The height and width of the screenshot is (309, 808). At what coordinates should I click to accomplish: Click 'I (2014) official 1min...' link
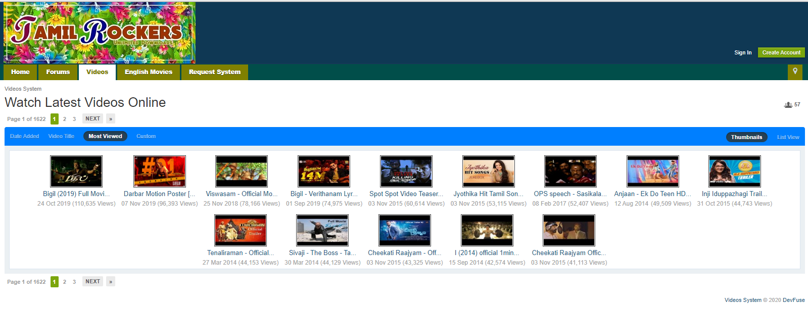(487, 253)
